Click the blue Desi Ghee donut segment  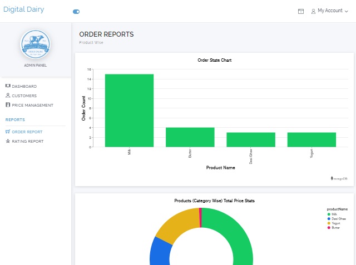(160, 252)
